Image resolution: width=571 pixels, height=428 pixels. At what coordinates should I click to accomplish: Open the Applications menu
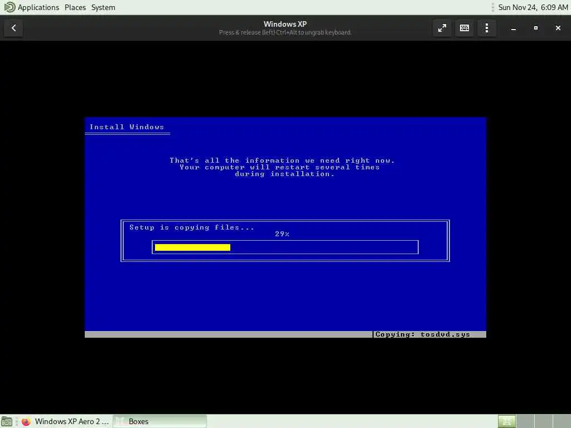point(38,7)
